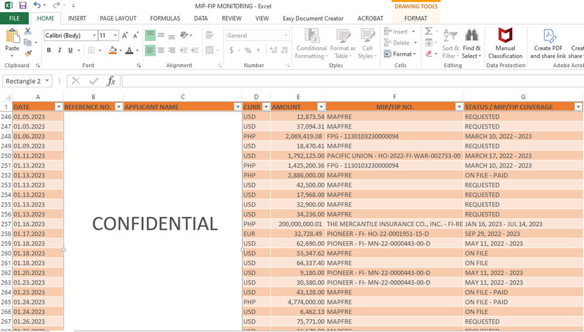Click the Clear eraser icon
Image resolution: width=584 pixels, height=332 pixels.
point(429,54)
